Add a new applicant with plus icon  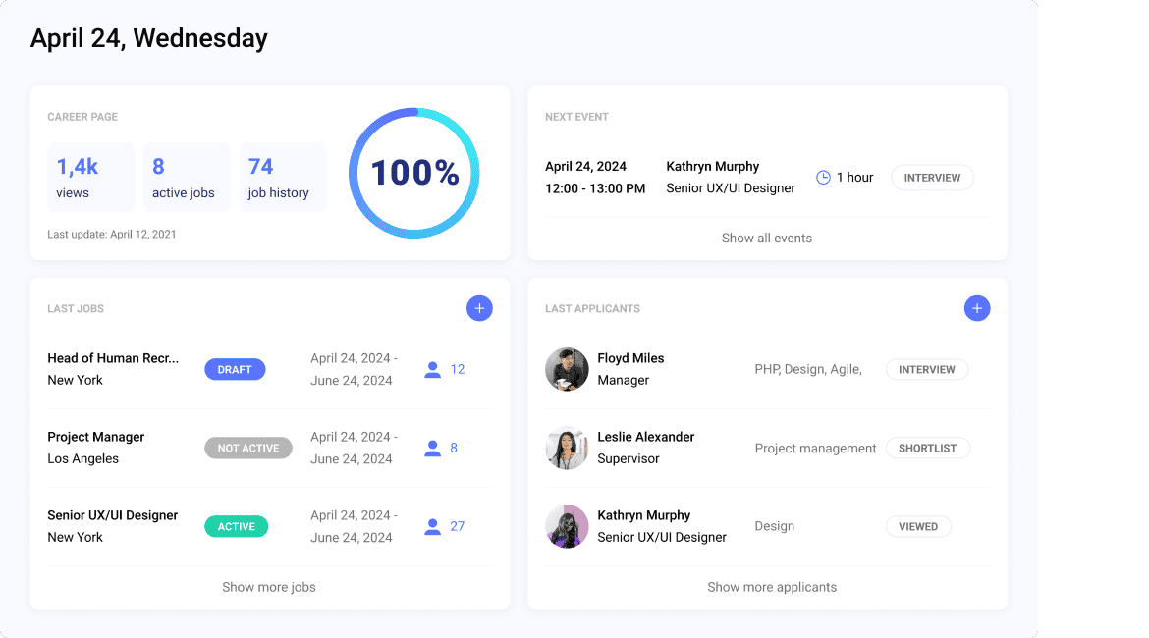pyautogui.click(x=976, y=308)
